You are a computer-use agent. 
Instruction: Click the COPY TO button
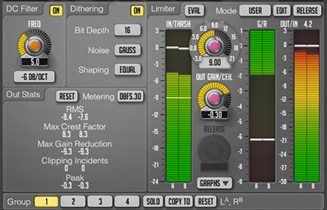coord(179,201)
